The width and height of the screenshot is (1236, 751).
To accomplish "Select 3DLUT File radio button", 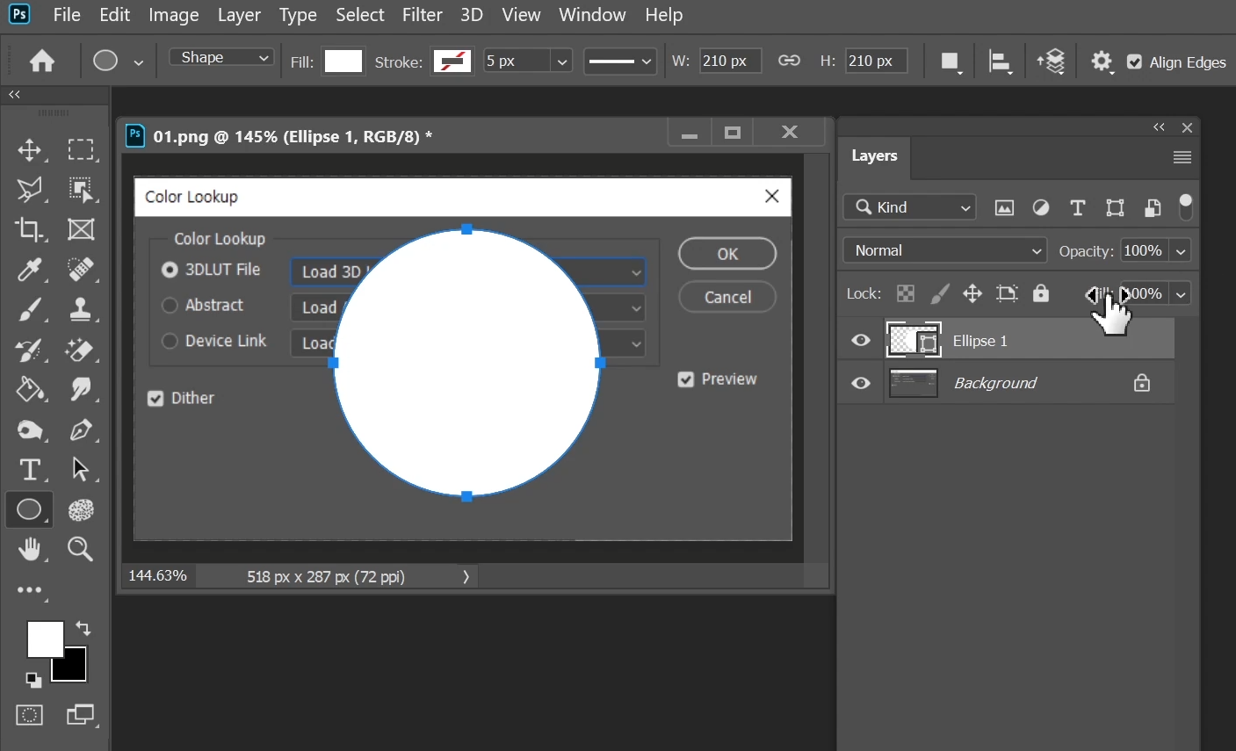I will (170, 270).
